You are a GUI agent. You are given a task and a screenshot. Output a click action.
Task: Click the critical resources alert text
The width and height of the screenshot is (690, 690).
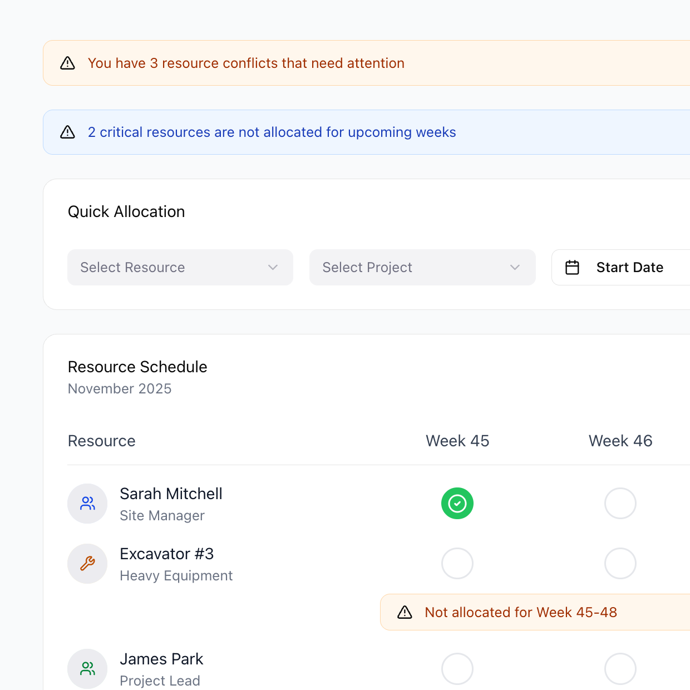272,132
